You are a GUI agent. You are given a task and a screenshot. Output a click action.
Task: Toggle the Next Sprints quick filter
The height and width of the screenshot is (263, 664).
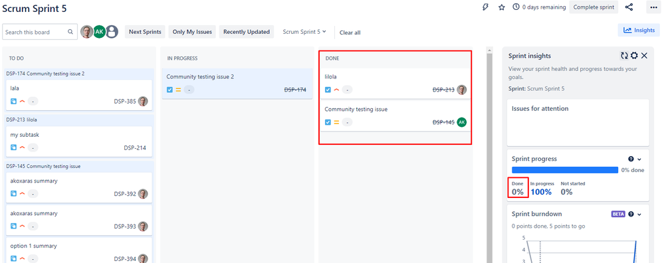[145, 32]
